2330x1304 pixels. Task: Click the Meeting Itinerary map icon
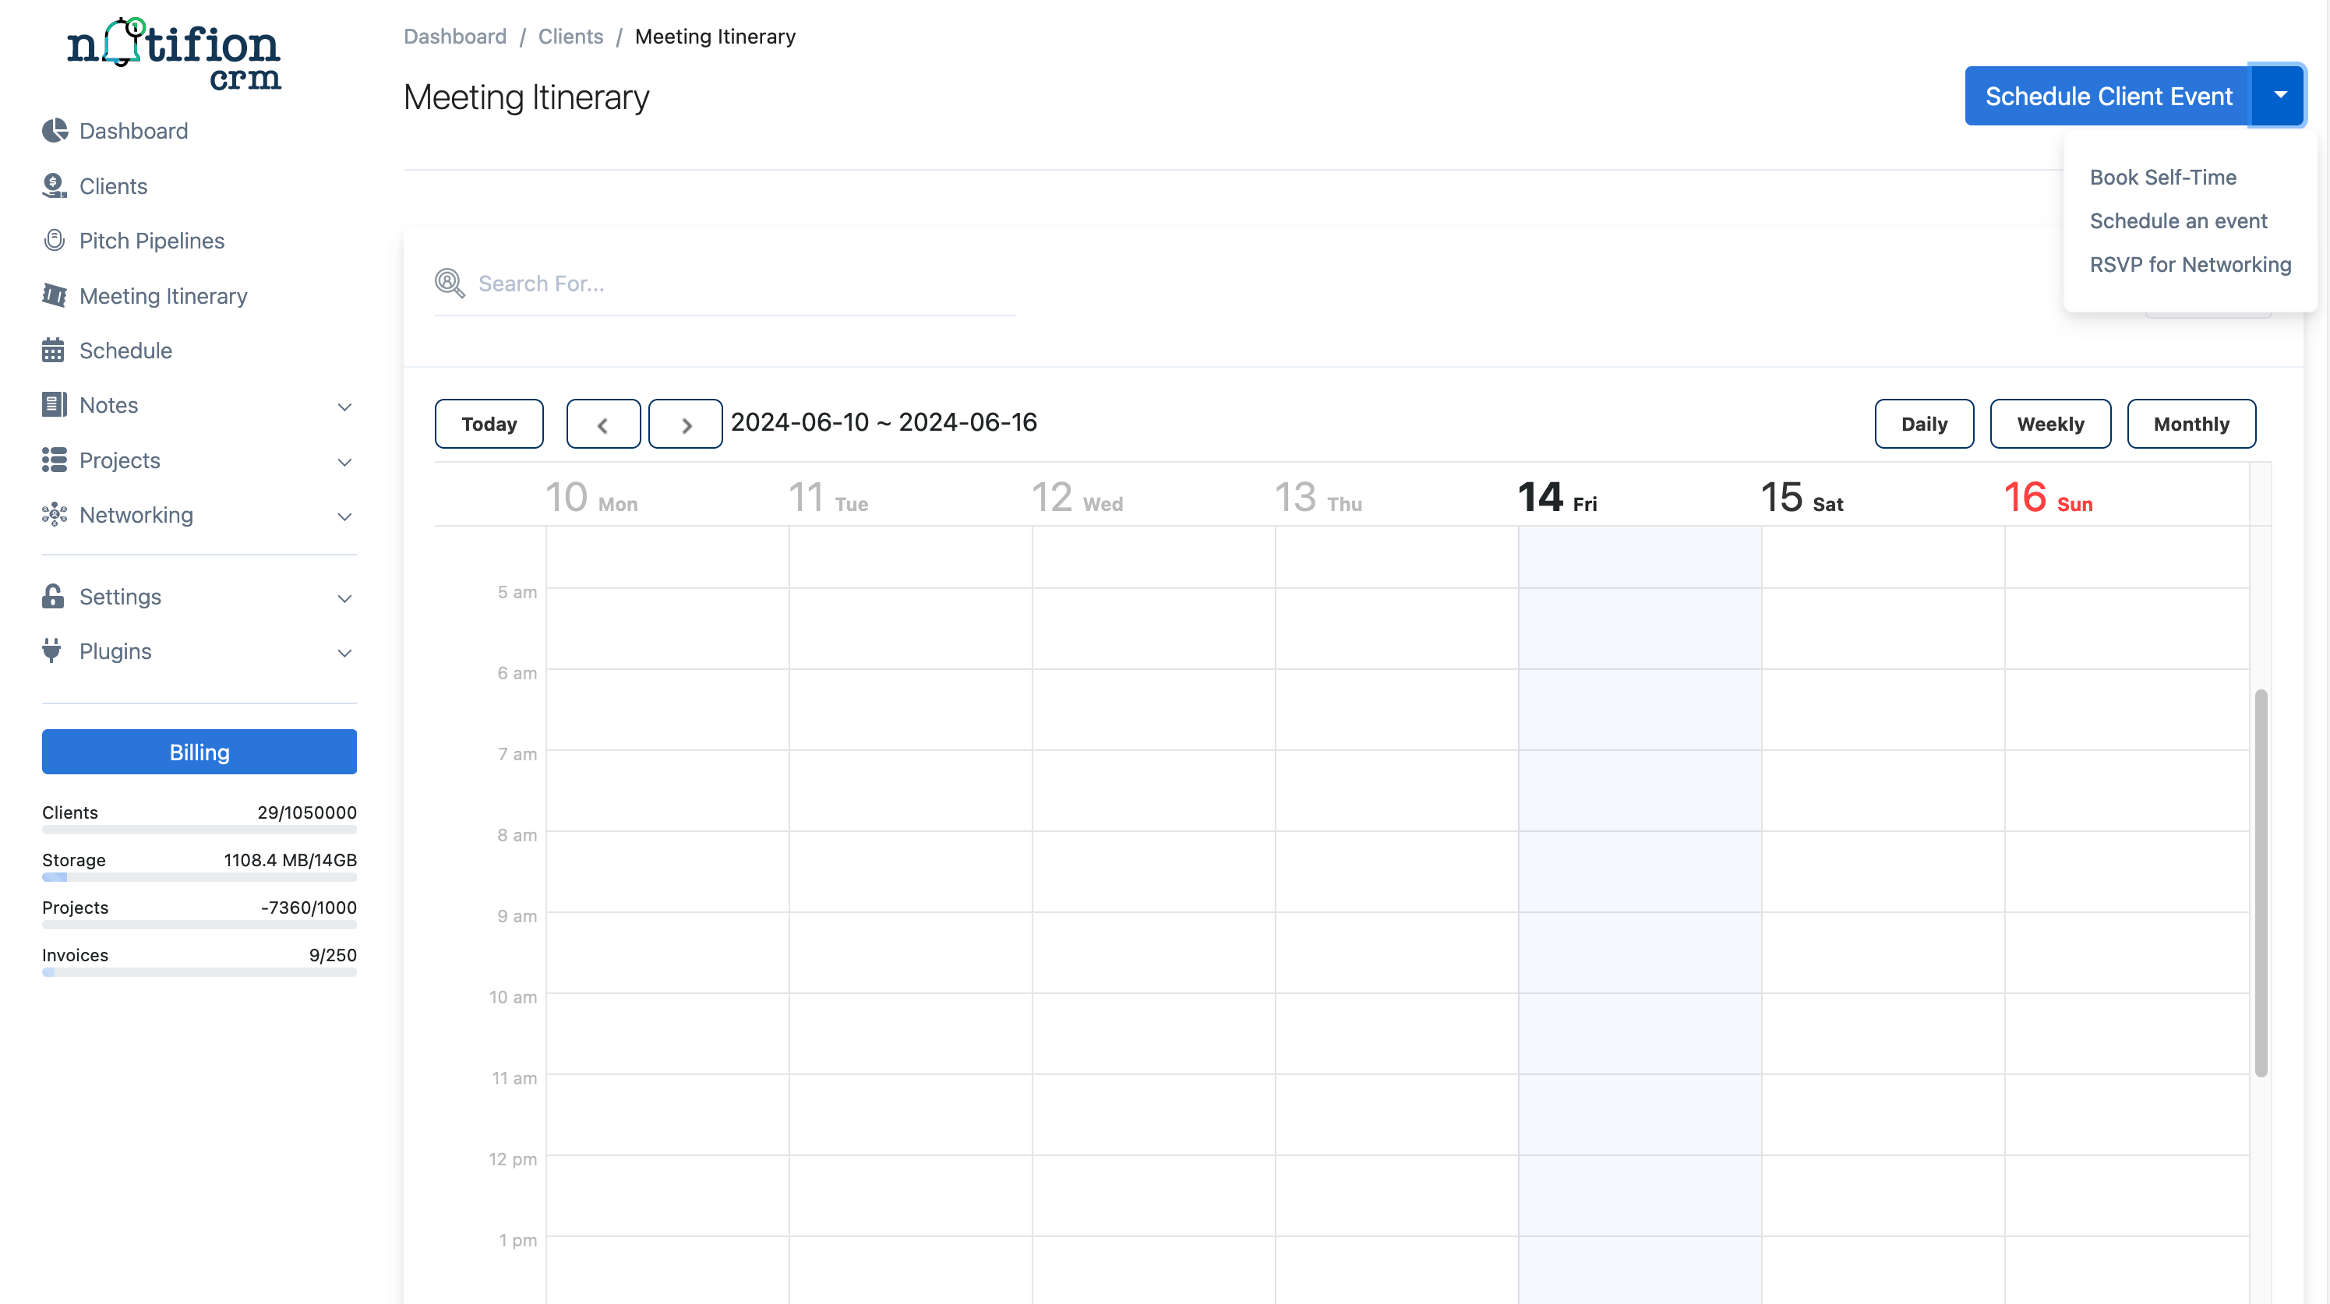tap(55, 294)
